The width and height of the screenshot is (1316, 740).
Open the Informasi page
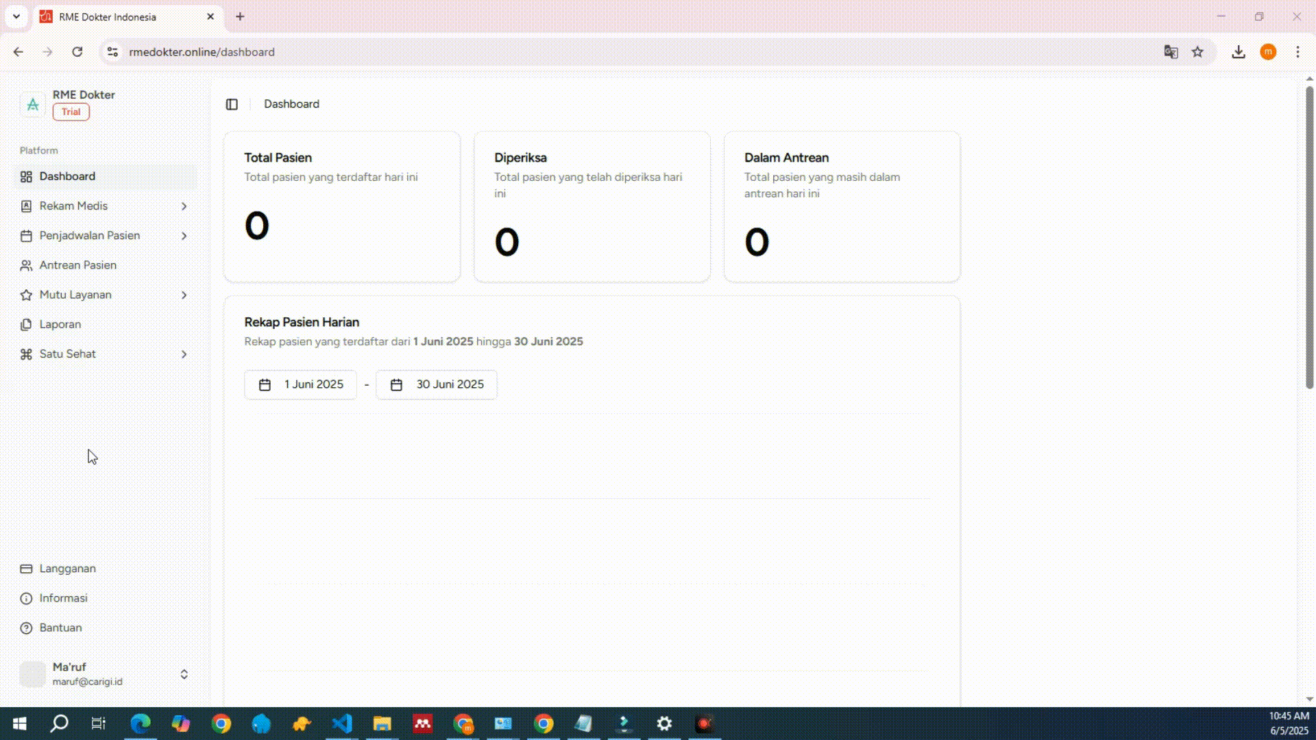pyautogui.click(x=63, y=598)
